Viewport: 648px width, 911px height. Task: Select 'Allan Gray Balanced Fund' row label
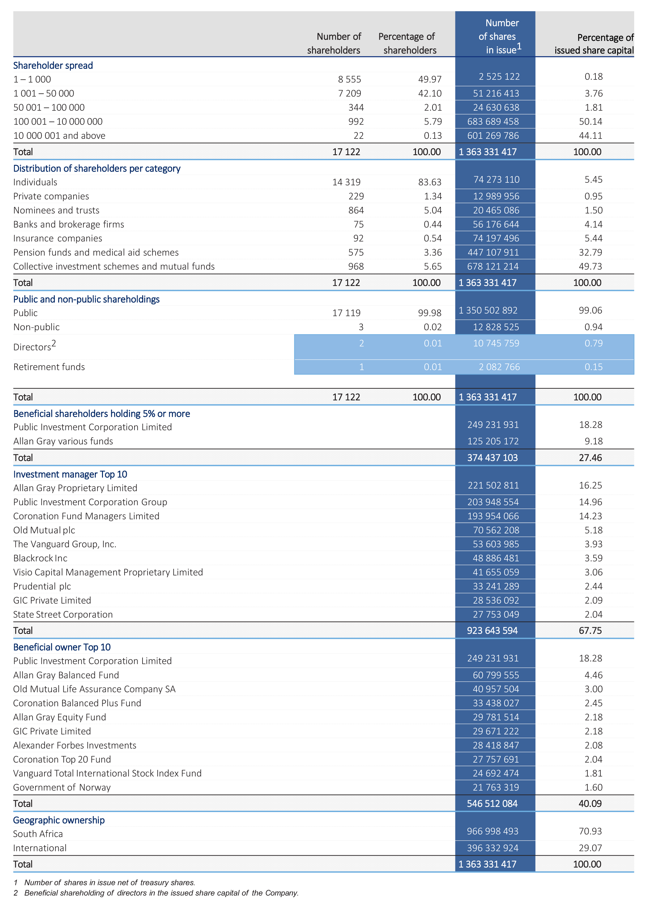(x=66, y=675)
